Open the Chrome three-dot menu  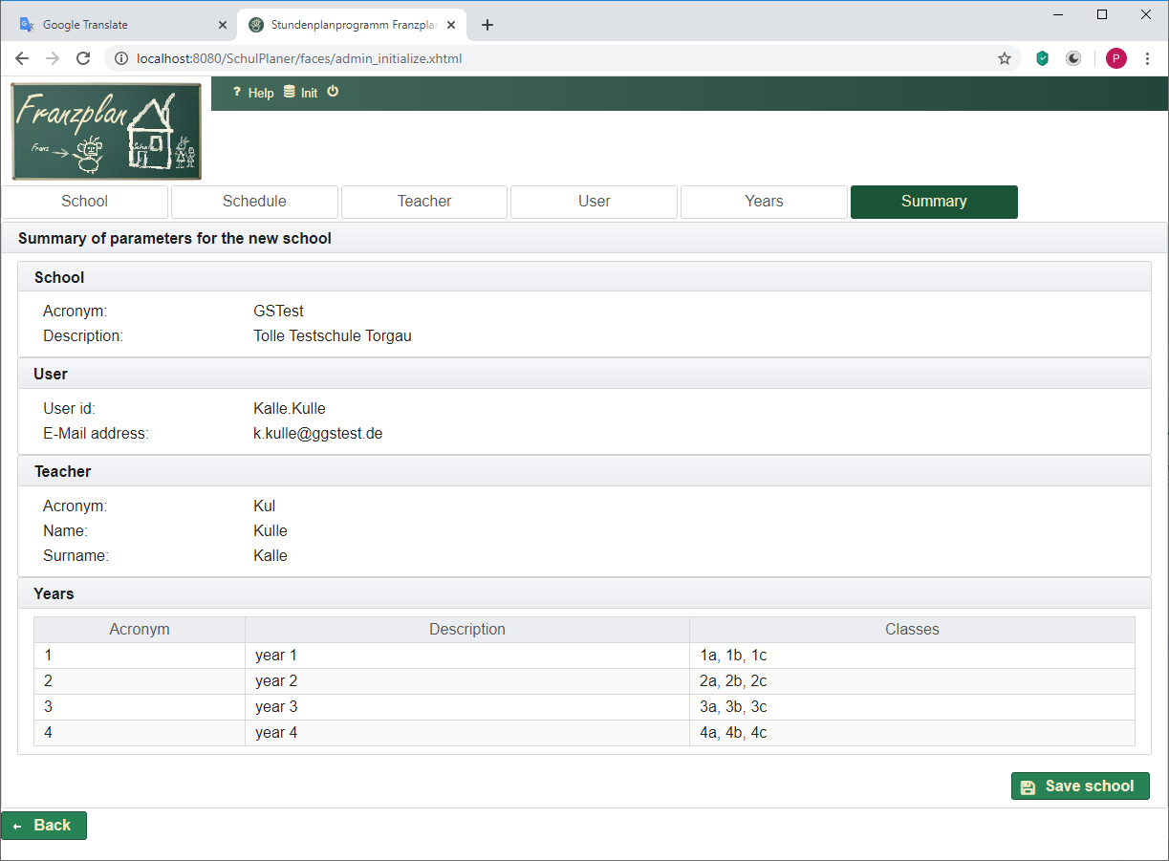[1147, 58]
